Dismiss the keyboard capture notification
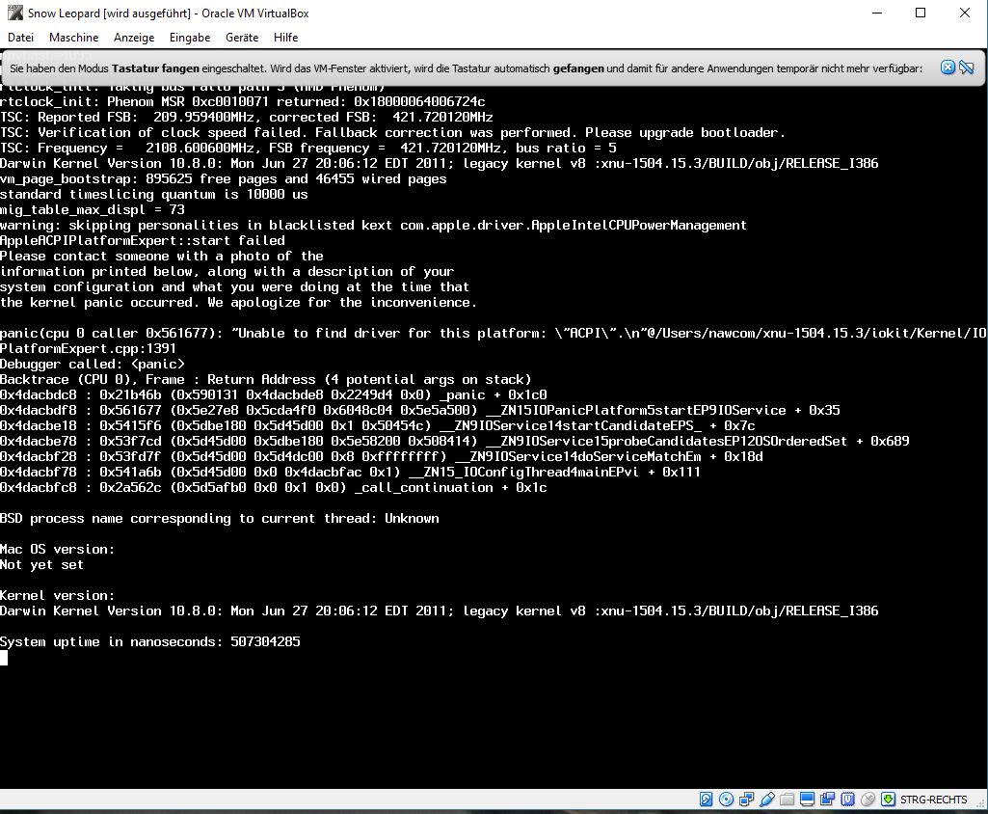This screenshot has height=814, width=988. pos(948,68)
